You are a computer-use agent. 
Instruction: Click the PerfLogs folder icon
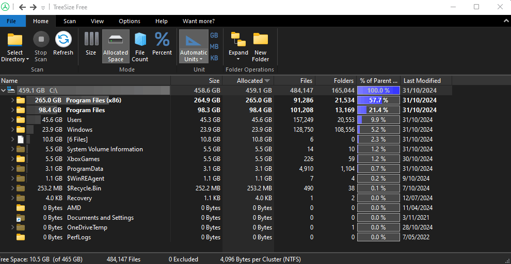(21, 237)
